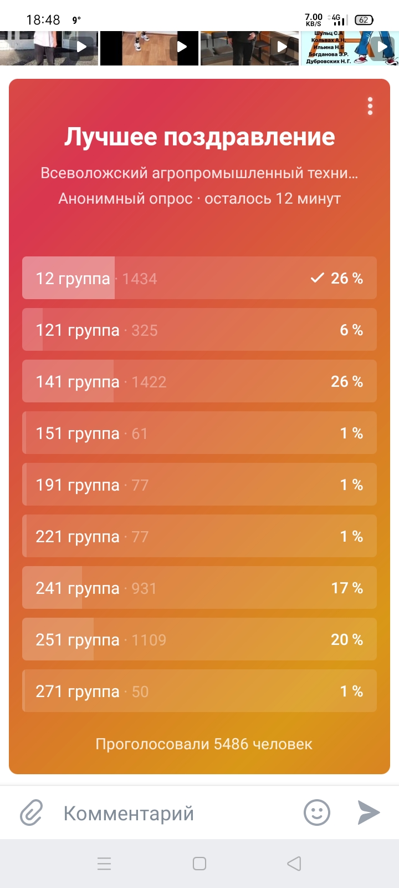
Task: Choose the 241 группа poll answer
Action: coord(199,588)
